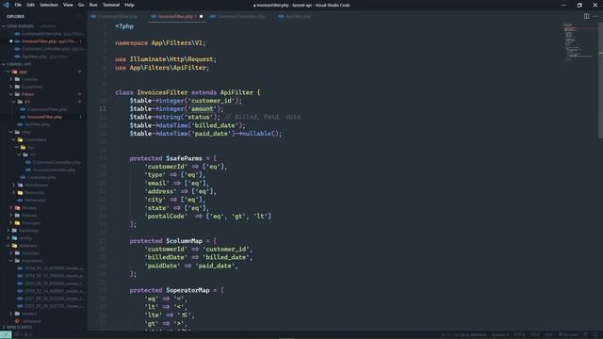Click the unsaved dot on InvoicesFilter.php tab

201,17
